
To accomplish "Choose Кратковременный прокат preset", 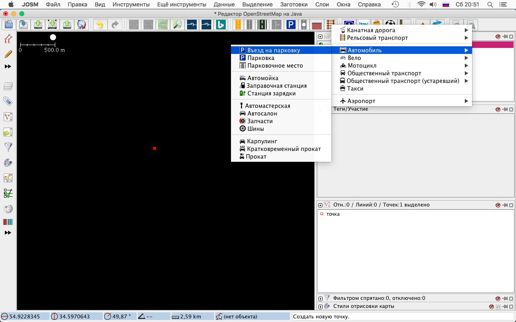I will point(281,149).
